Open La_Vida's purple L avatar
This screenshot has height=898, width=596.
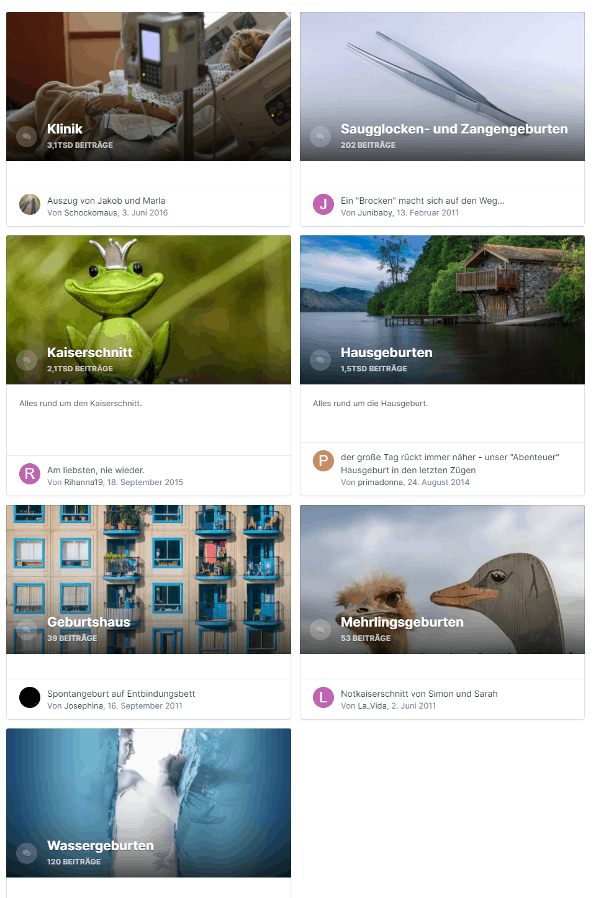pos(323,697)
